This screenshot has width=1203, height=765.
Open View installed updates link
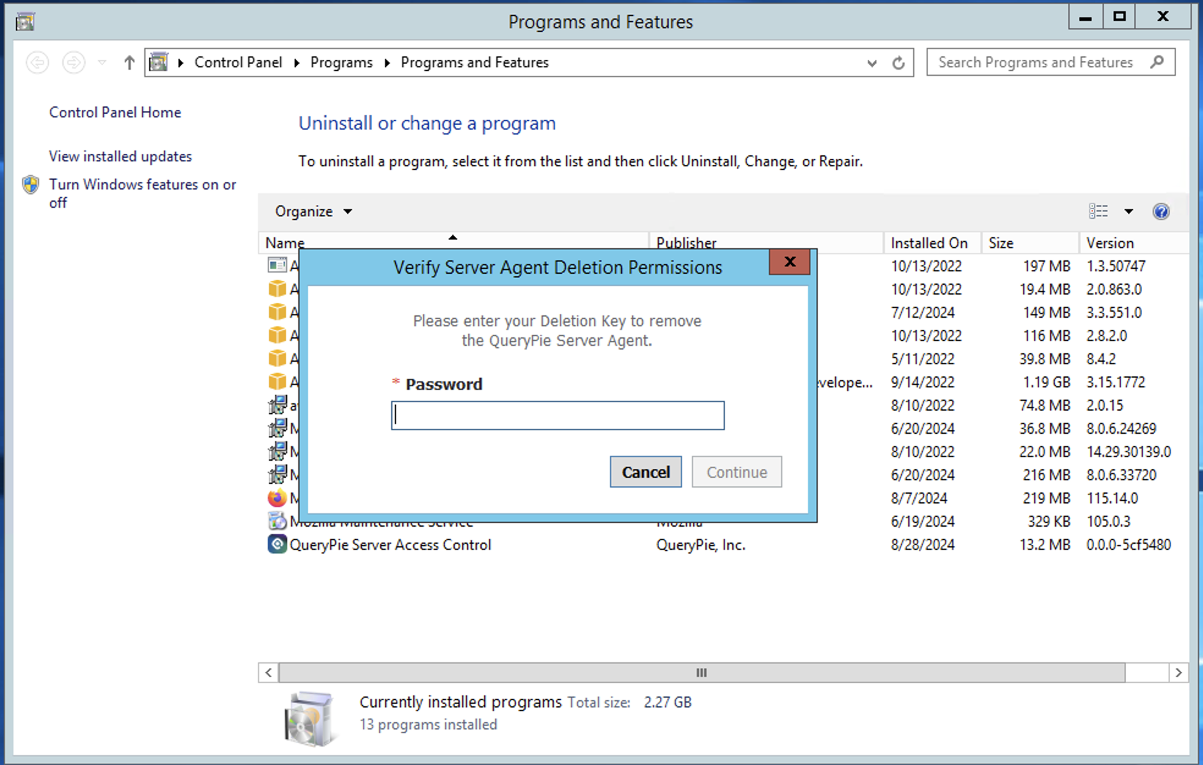pos(120,156)
